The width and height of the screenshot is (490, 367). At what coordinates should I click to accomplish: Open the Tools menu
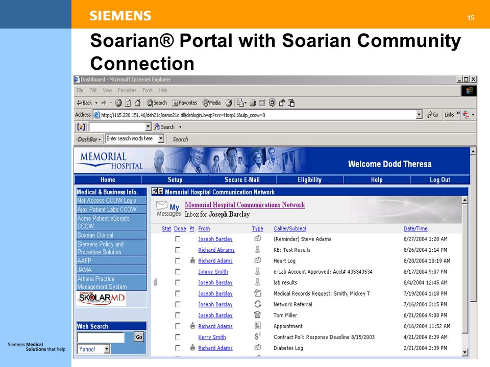(x=148, y=91)
